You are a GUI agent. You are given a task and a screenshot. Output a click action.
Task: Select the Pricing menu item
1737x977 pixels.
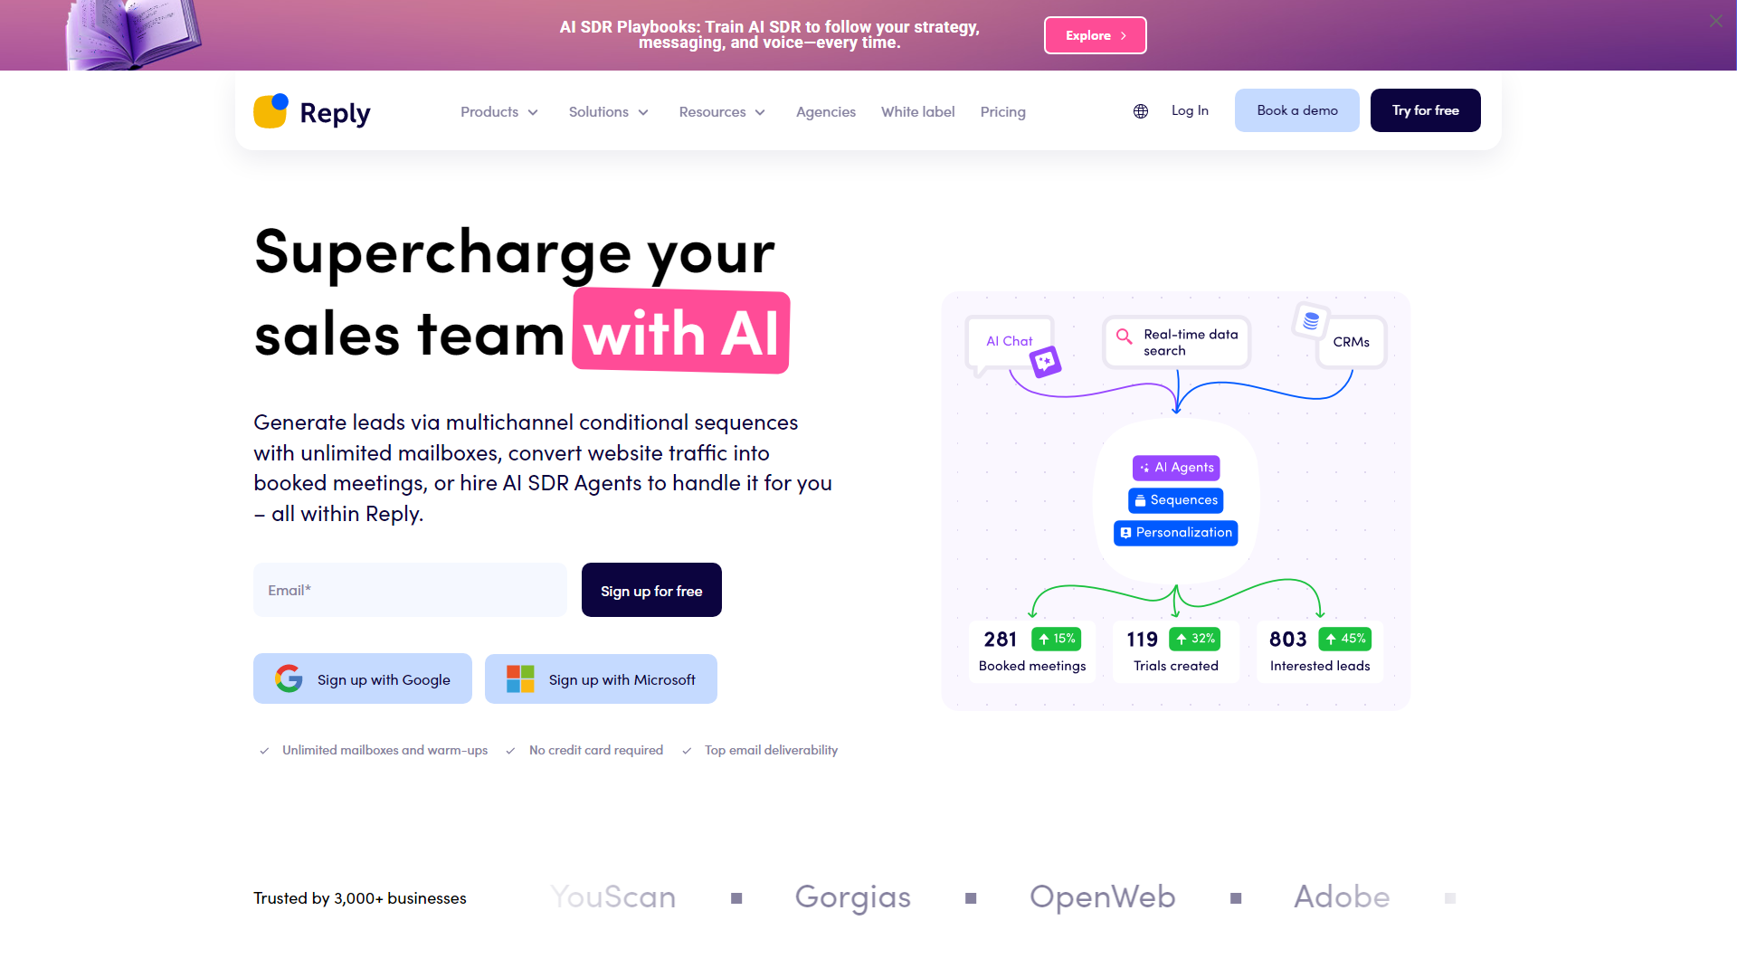1003,111
